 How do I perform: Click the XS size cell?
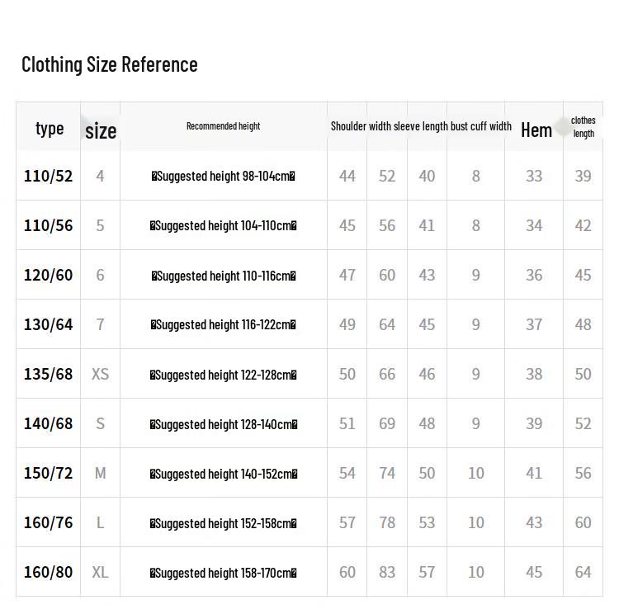100,374
